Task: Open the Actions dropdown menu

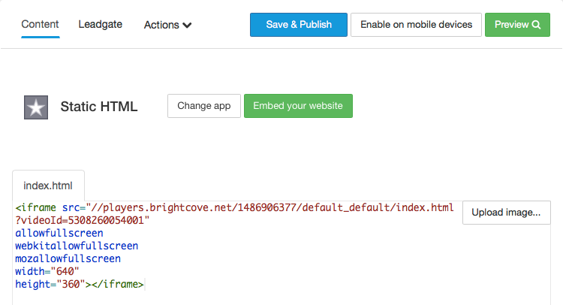Action: 167,25
